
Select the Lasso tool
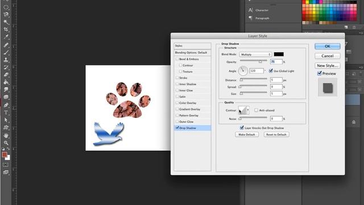coord(6,14)
